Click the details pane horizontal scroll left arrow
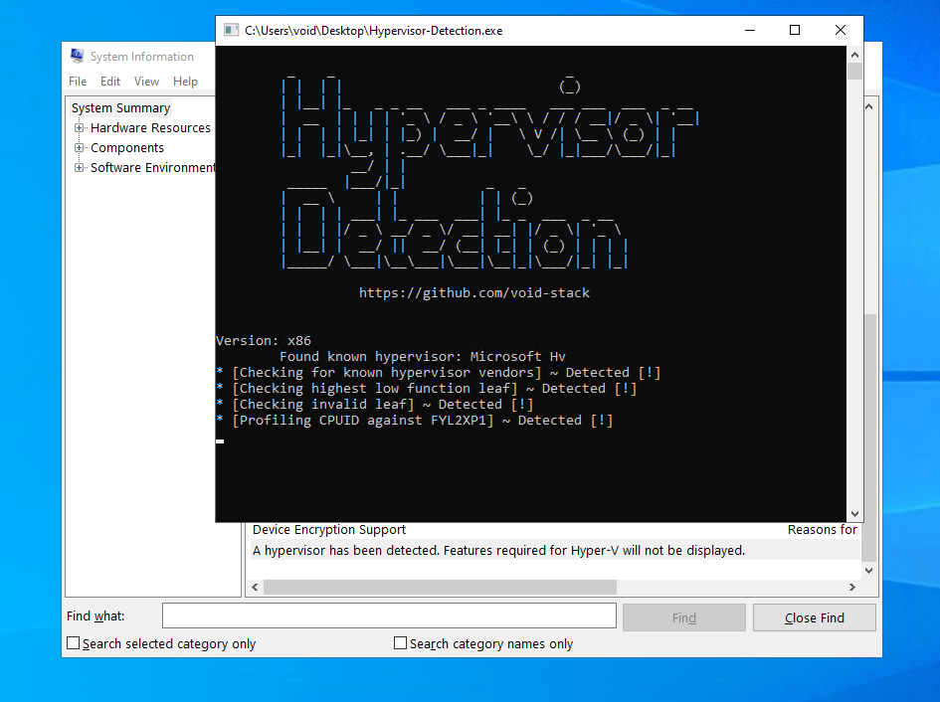This screenshot has height=702, width=940. pos(255,588)
